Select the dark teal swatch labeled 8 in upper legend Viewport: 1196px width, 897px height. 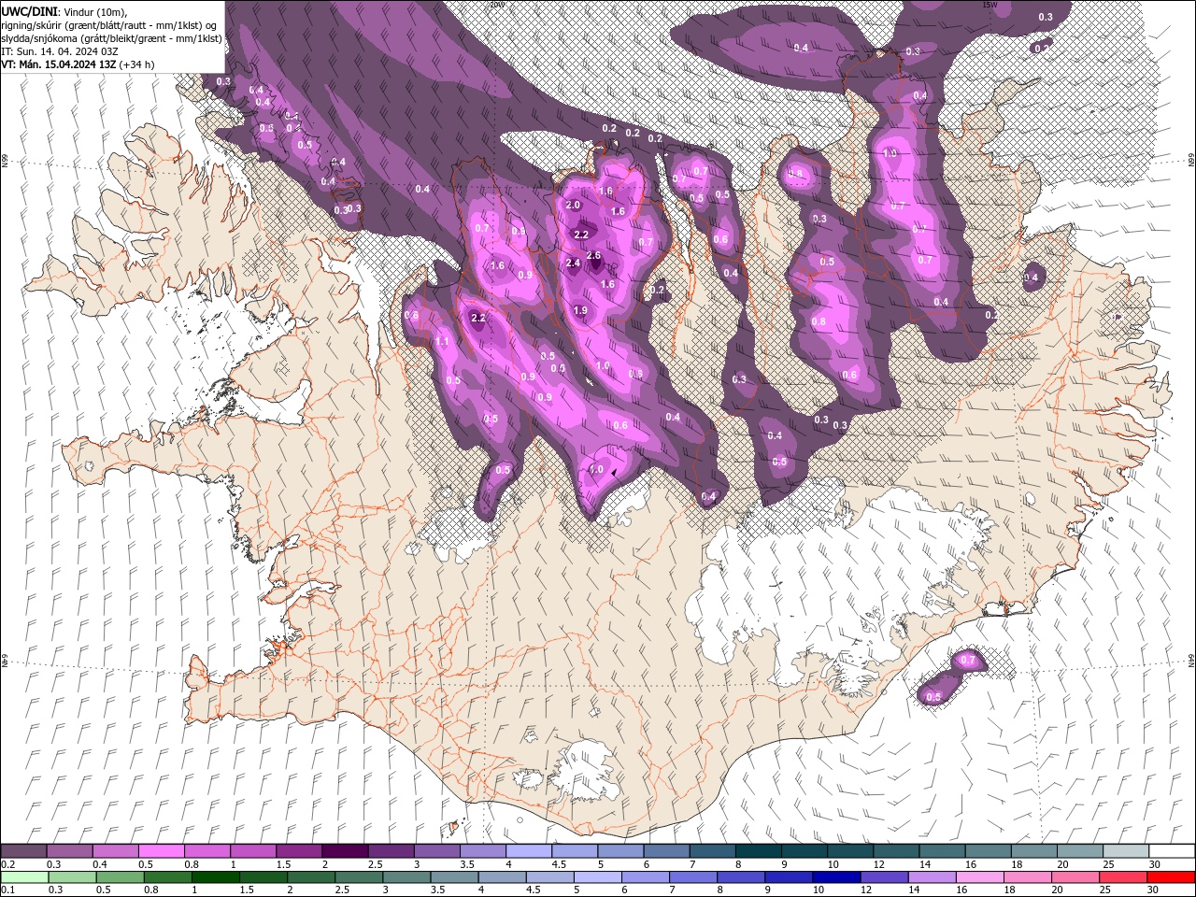point(759,851)
